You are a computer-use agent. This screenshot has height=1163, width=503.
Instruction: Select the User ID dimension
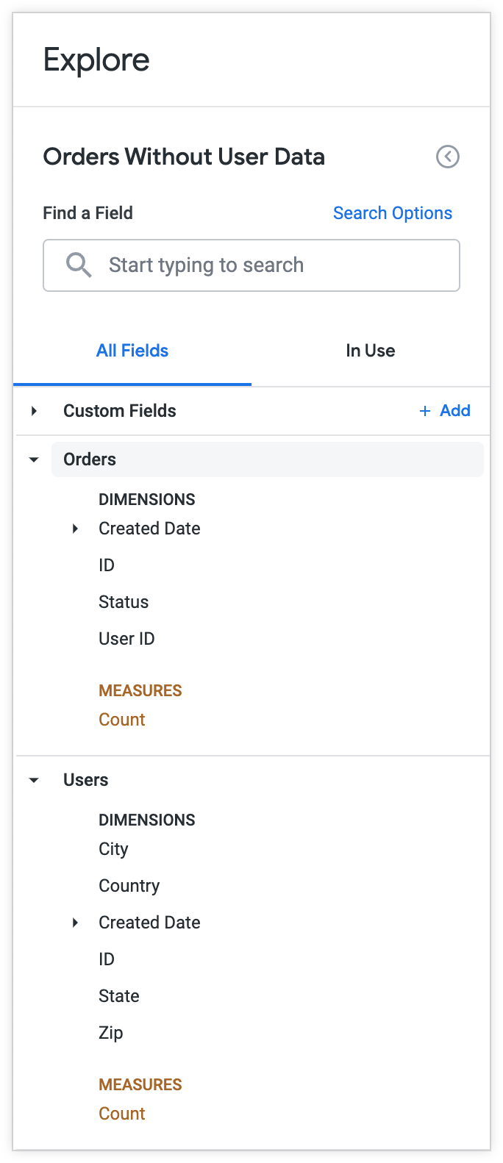click(x=126, y=638)
